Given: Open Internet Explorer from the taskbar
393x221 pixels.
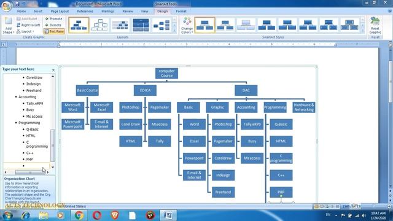Looking at the screenshot, I should (x=26, y=215).
